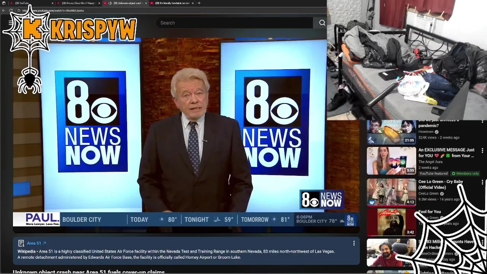Screen dimensions: 487x274
Task: Click the Wikipedia description text about Area 51
Action: click(x=176, y=254)
